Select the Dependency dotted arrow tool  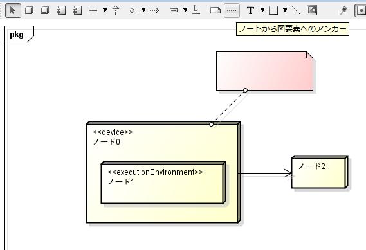(x=154, y=10)
